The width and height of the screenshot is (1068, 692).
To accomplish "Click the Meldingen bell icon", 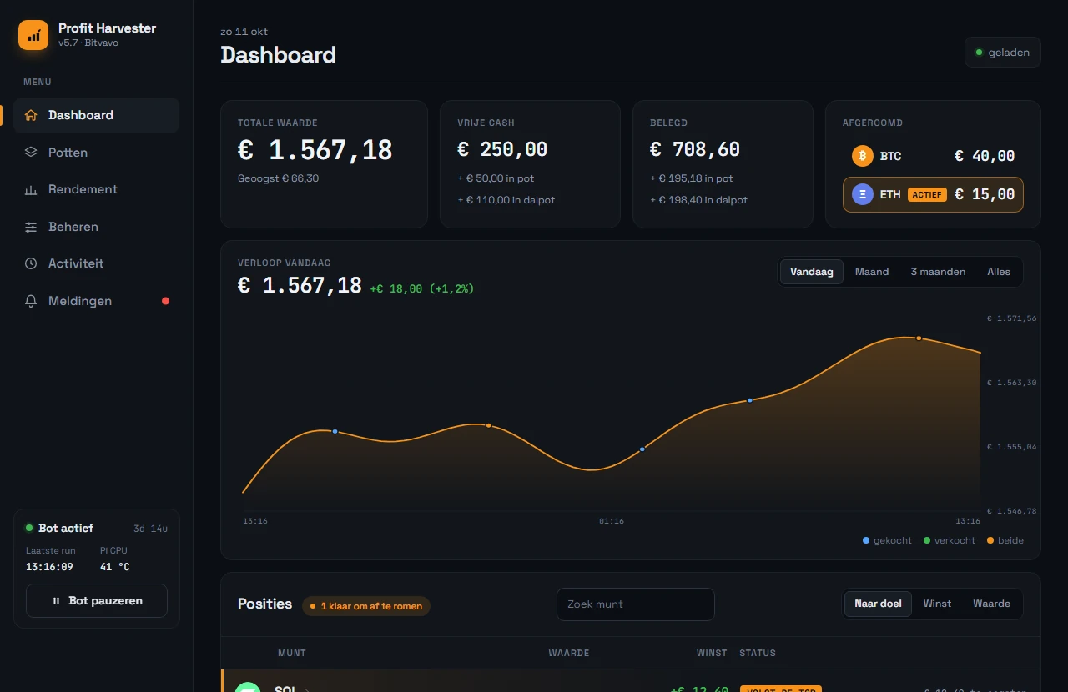I will (x=31, y=301).
